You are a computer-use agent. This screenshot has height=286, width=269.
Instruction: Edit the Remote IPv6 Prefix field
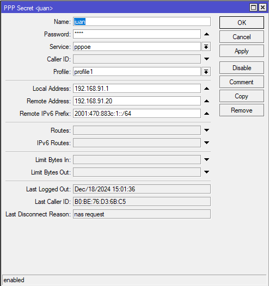(x=137, y=114)
